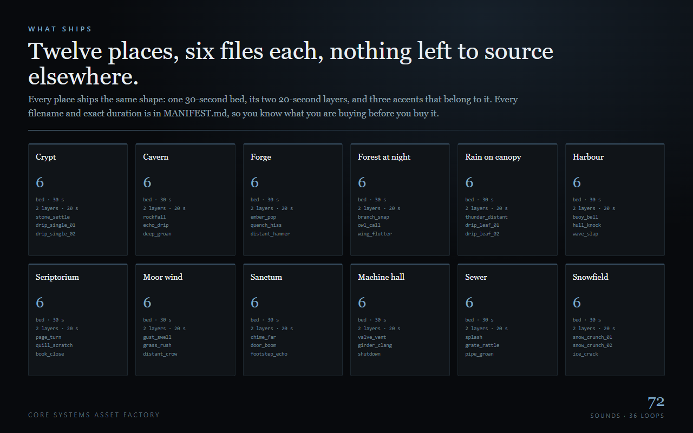Click the MANIFEST.md description paragraph
Screen dimensions: 693x433
[x=273, y=107]
